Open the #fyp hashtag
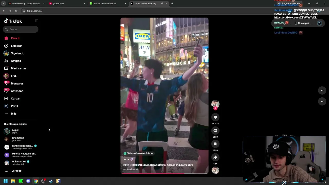 click(x=190, y=165)
